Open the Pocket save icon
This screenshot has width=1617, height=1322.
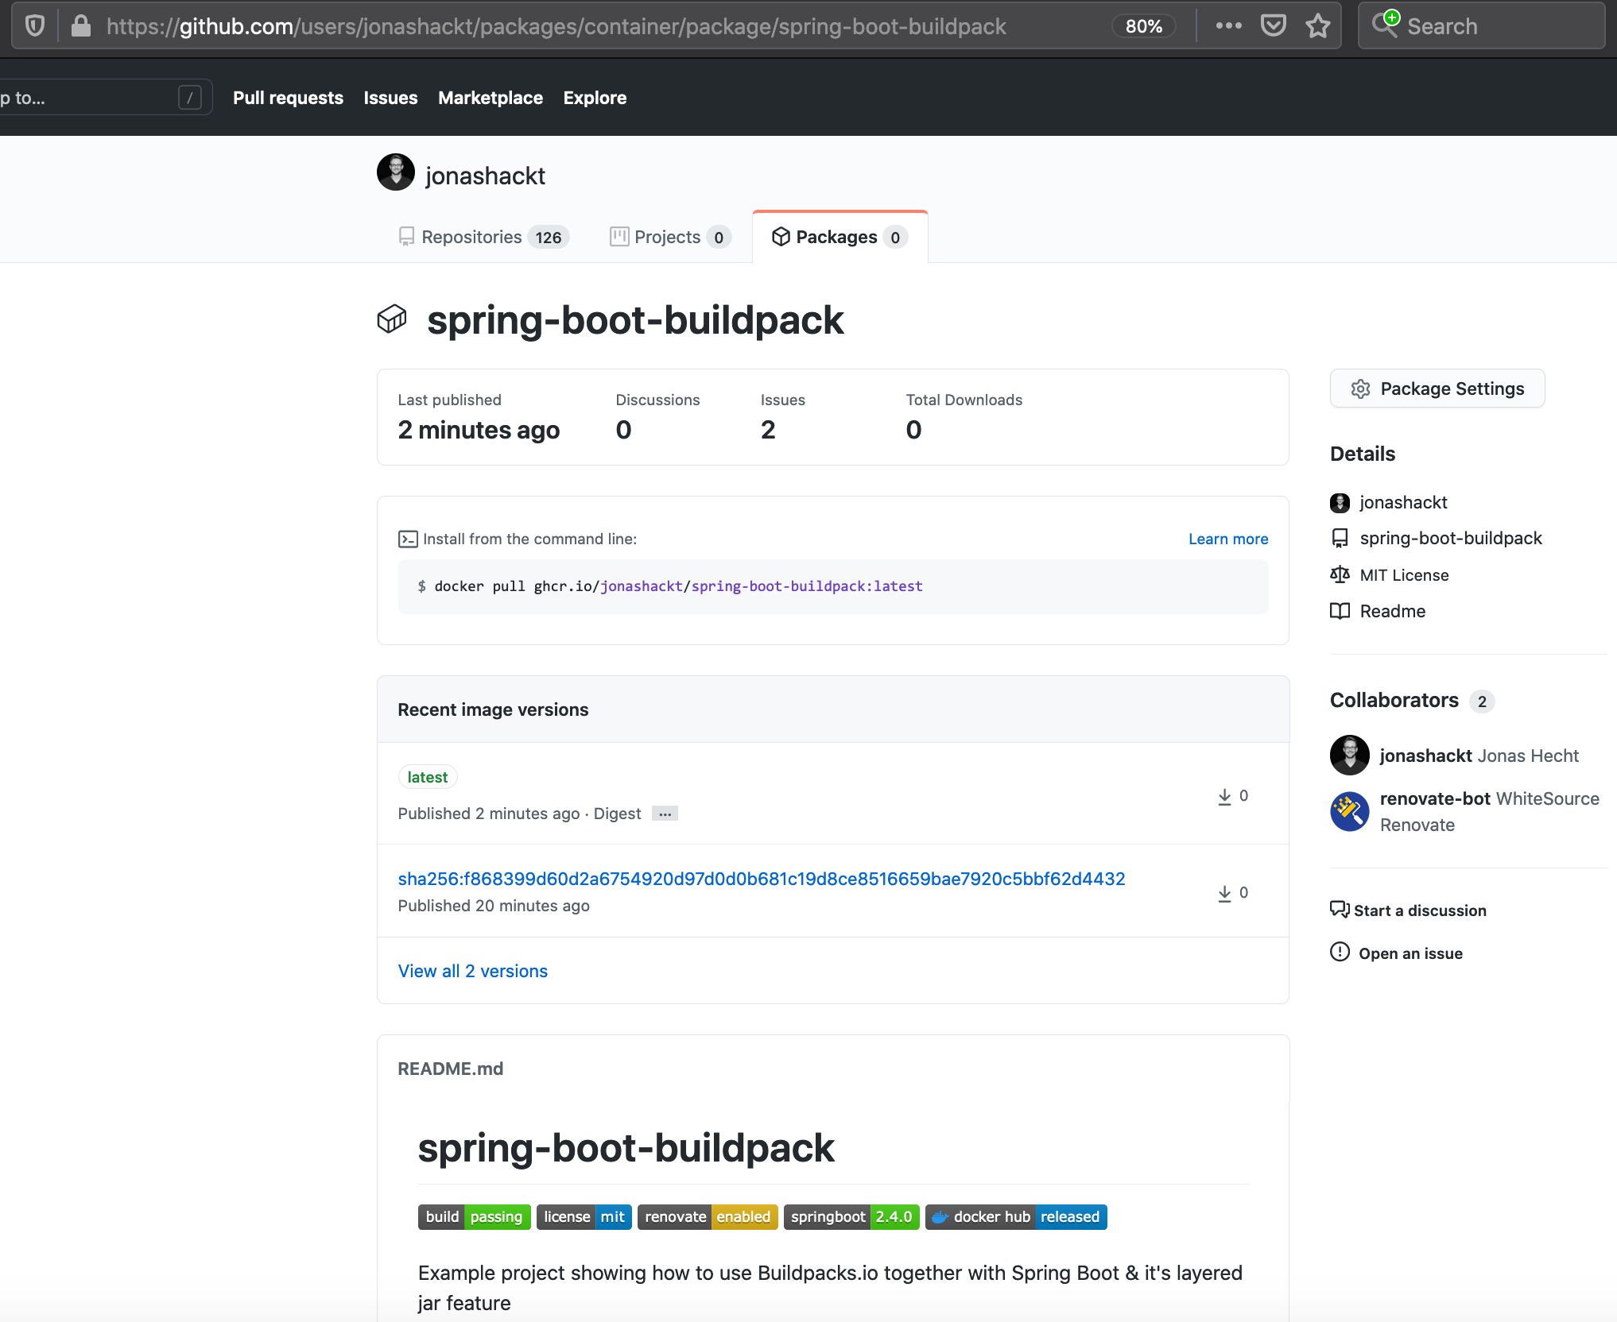[1273, 26]
